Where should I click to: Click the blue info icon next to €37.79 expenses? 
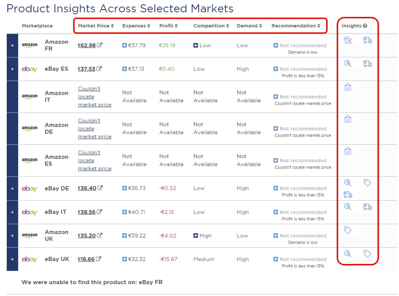[x=125, y=45]
